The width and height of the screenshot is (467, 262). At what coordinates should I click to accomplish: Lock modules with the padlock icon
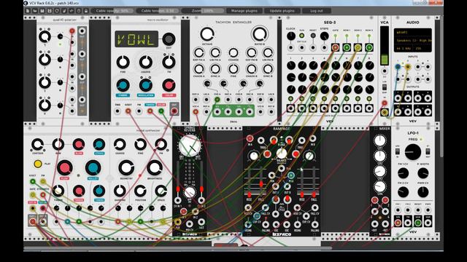pos(86,11)
